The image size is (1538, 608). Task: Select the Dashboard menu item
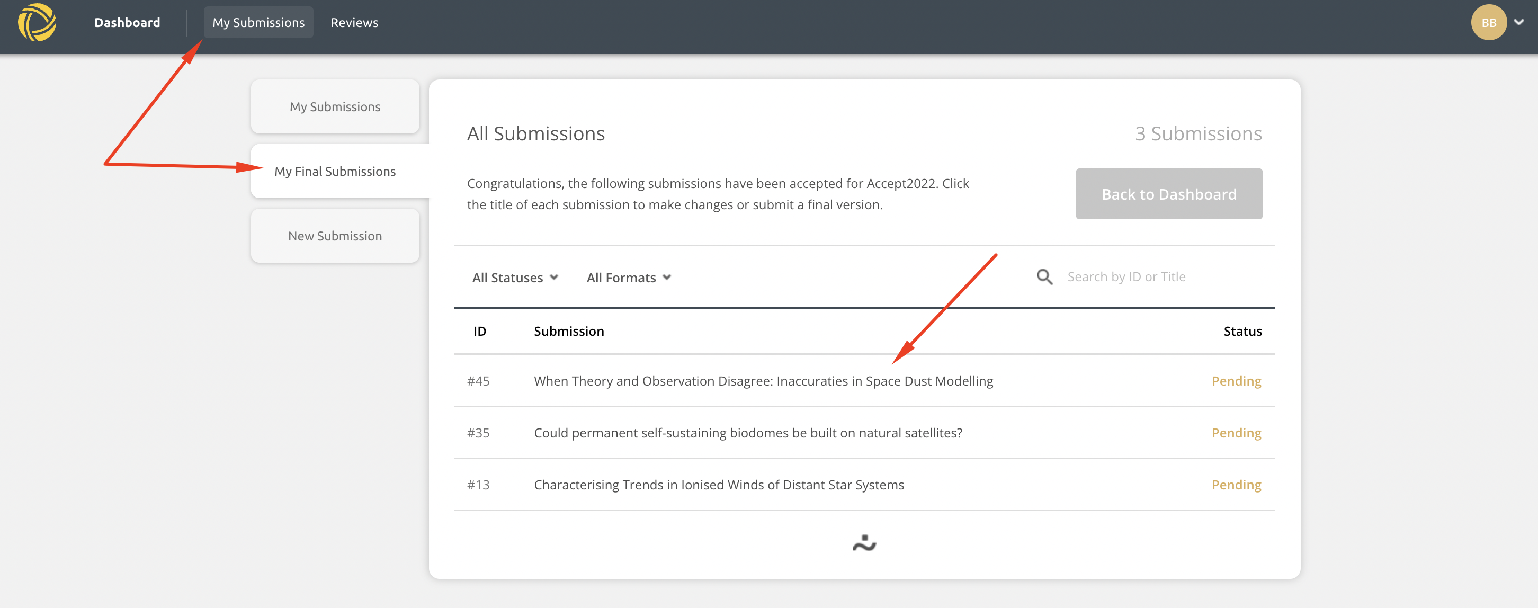(127, 22)
